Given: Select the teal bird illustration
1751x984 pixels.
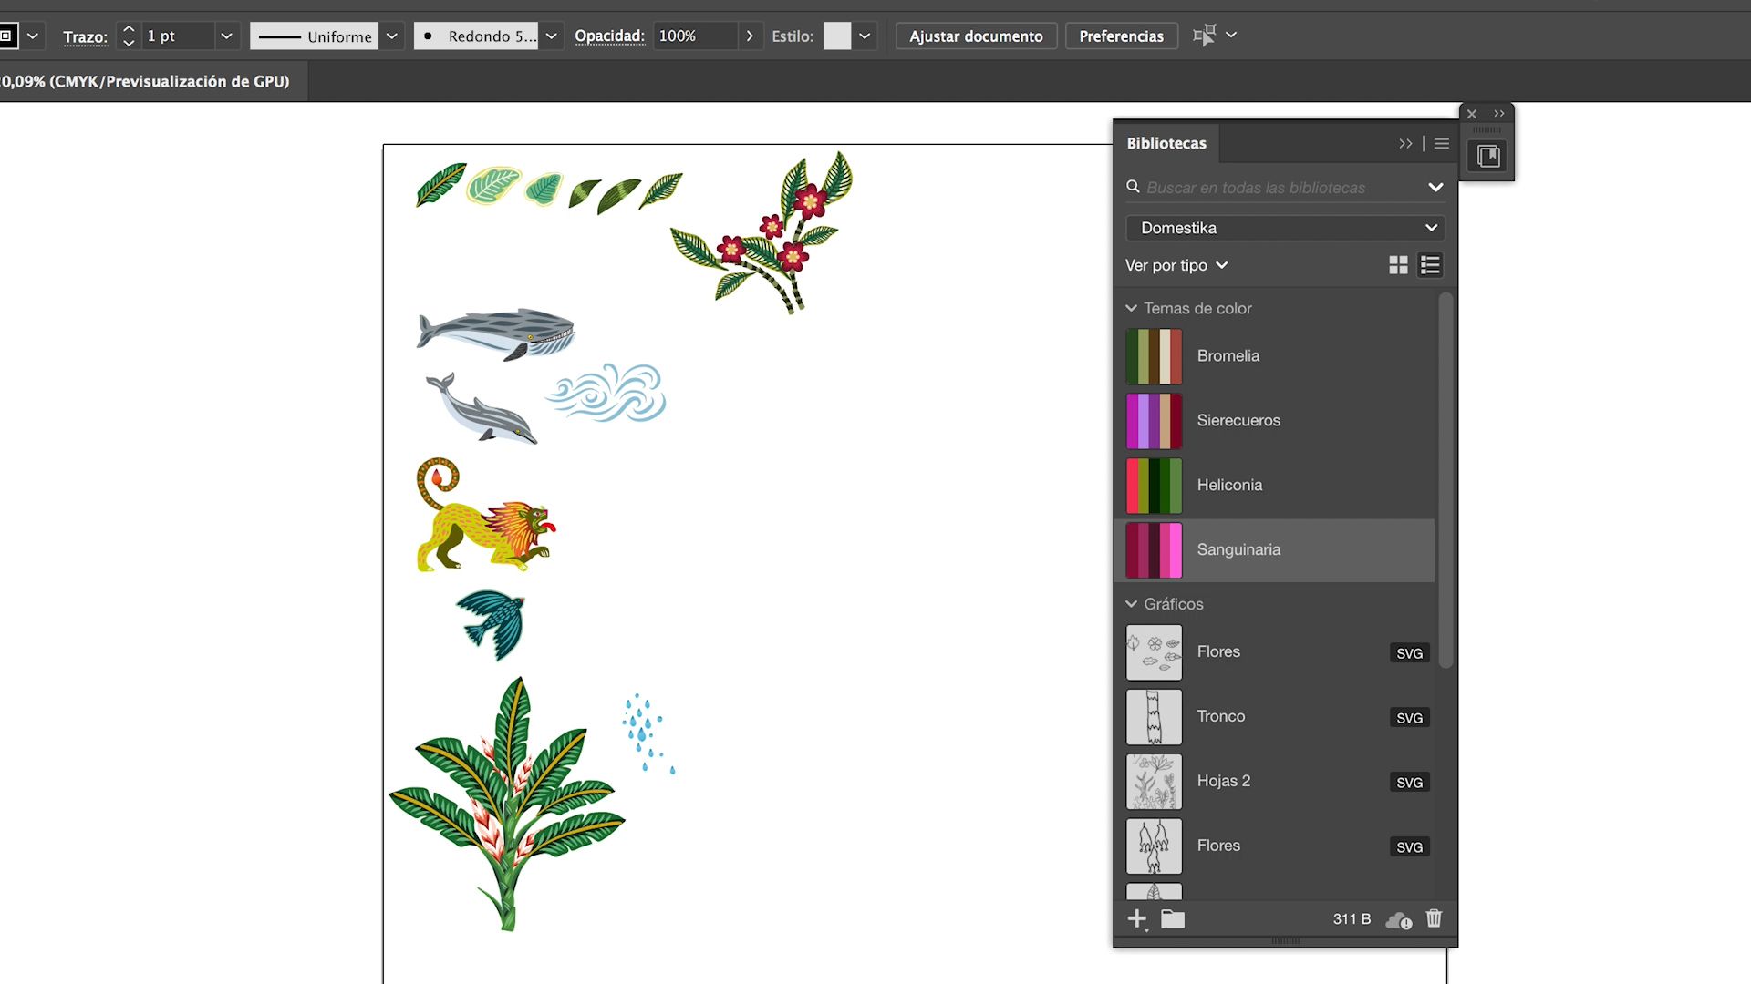Looking at the screenshot, I should (492, 624).
